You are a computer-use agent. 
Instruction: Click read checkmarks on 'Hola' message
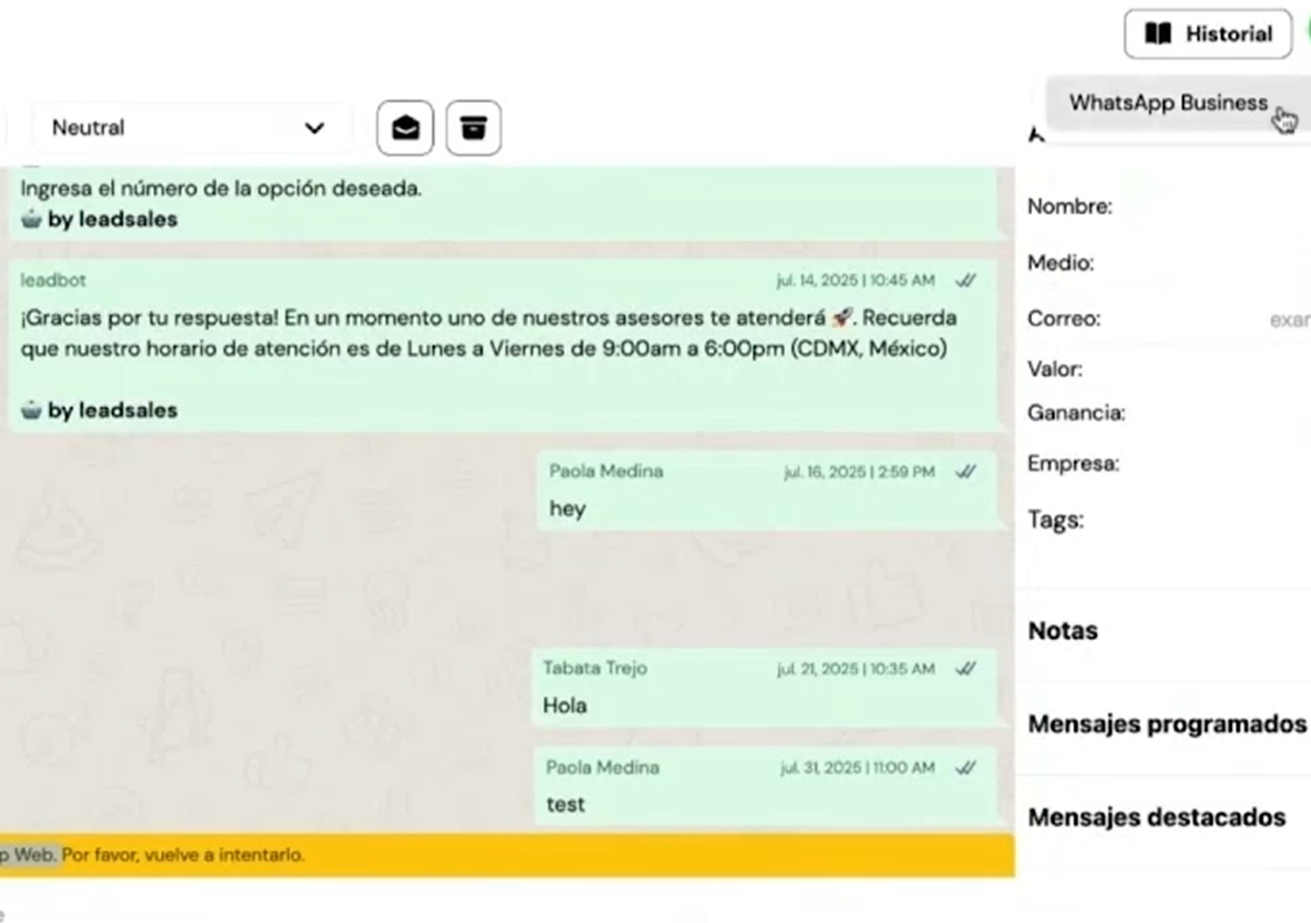(965, 668)
